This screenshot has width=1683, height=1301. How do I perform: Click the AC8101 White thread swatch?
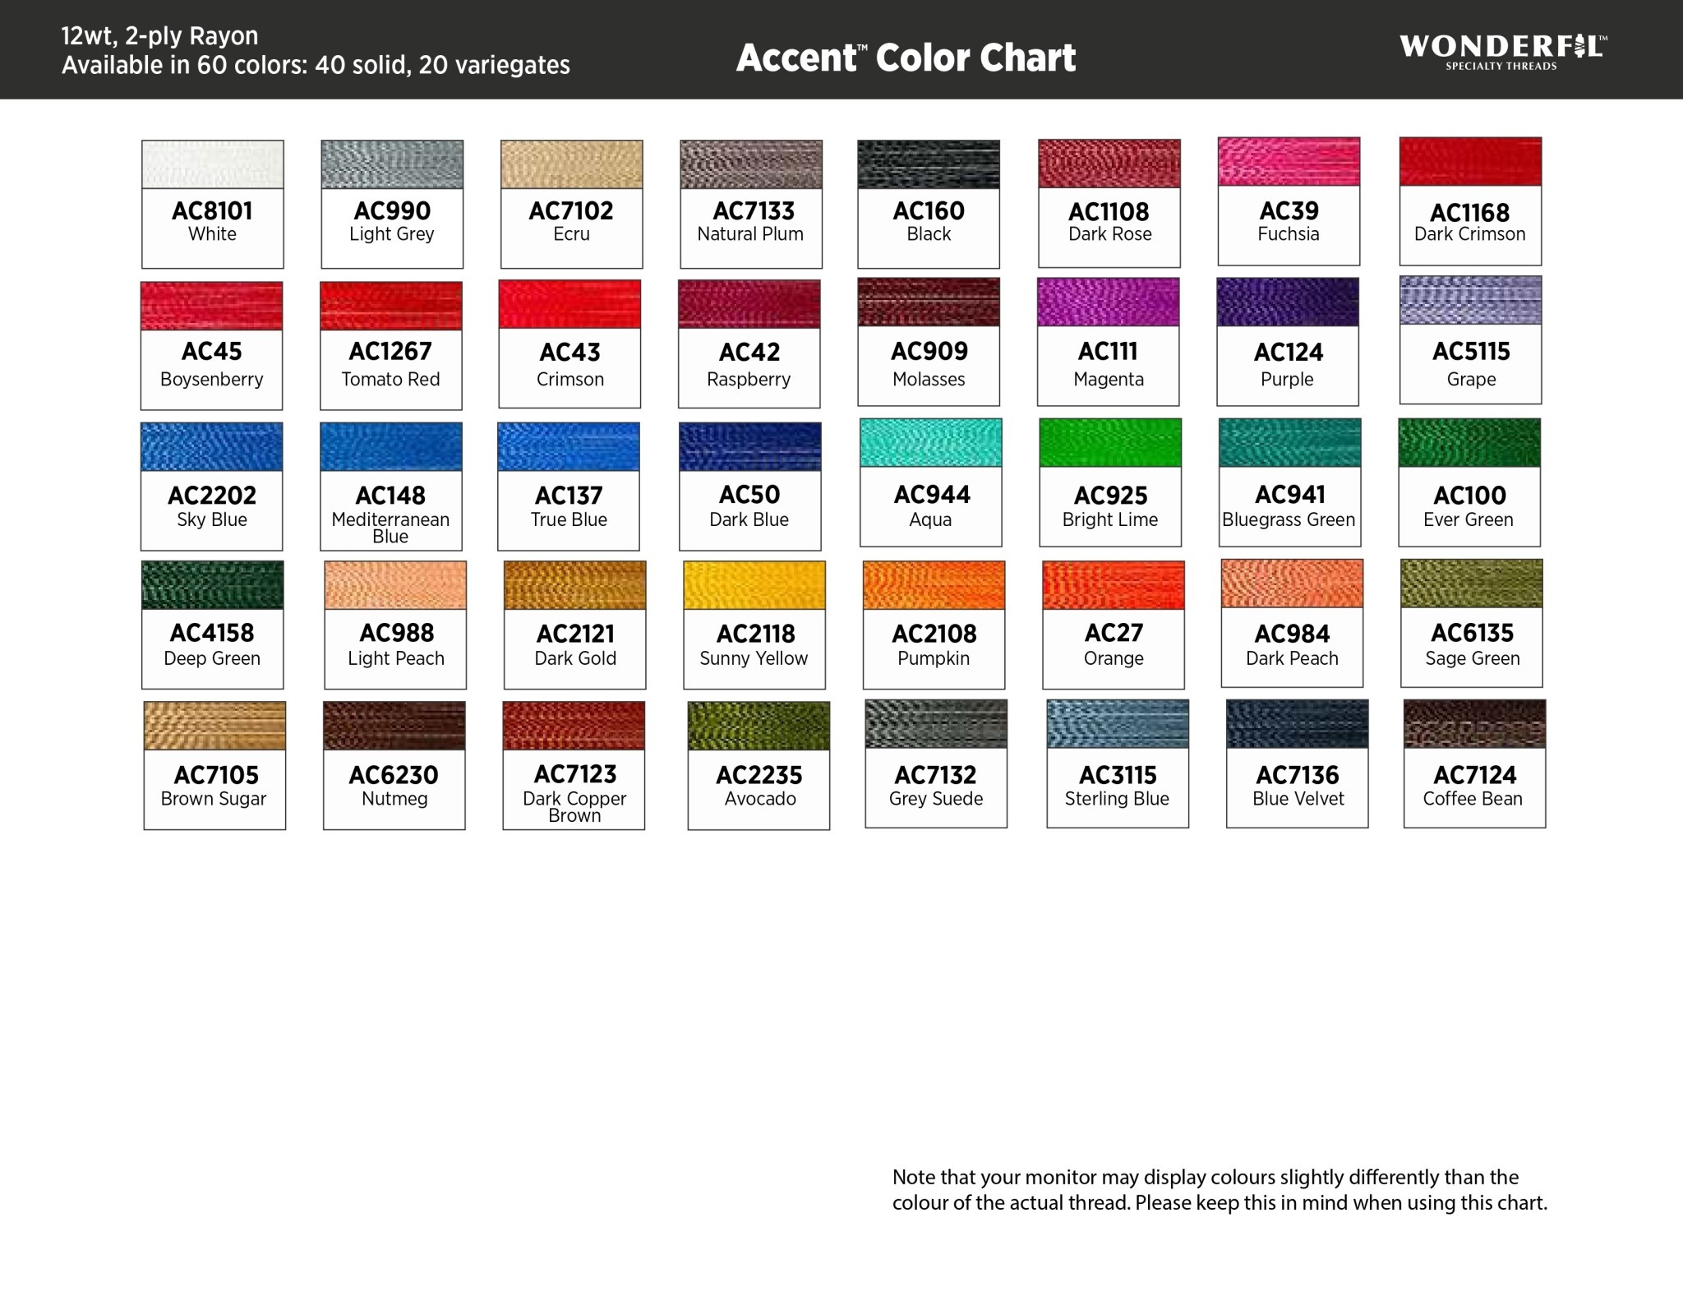click(213, 204)
